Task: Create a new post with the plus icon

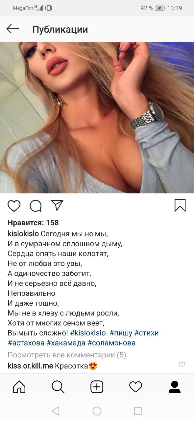Action: click(97, 387)
